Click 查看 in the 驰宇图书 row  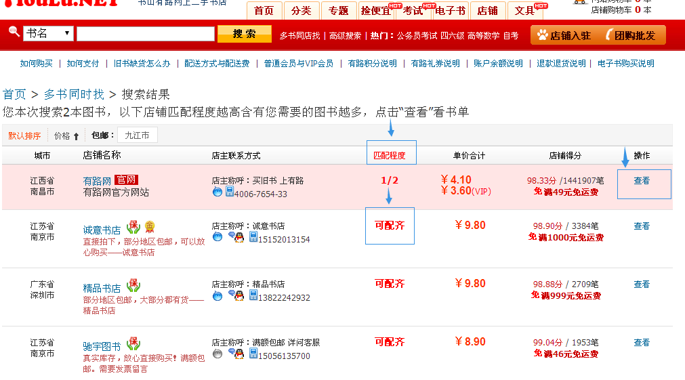(642, 343)
